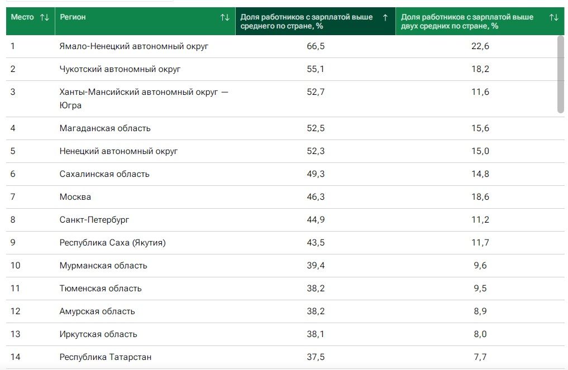Screen dimensions: 568x370
Task: Select the Москва row region cell
Action: click(75, 197)
